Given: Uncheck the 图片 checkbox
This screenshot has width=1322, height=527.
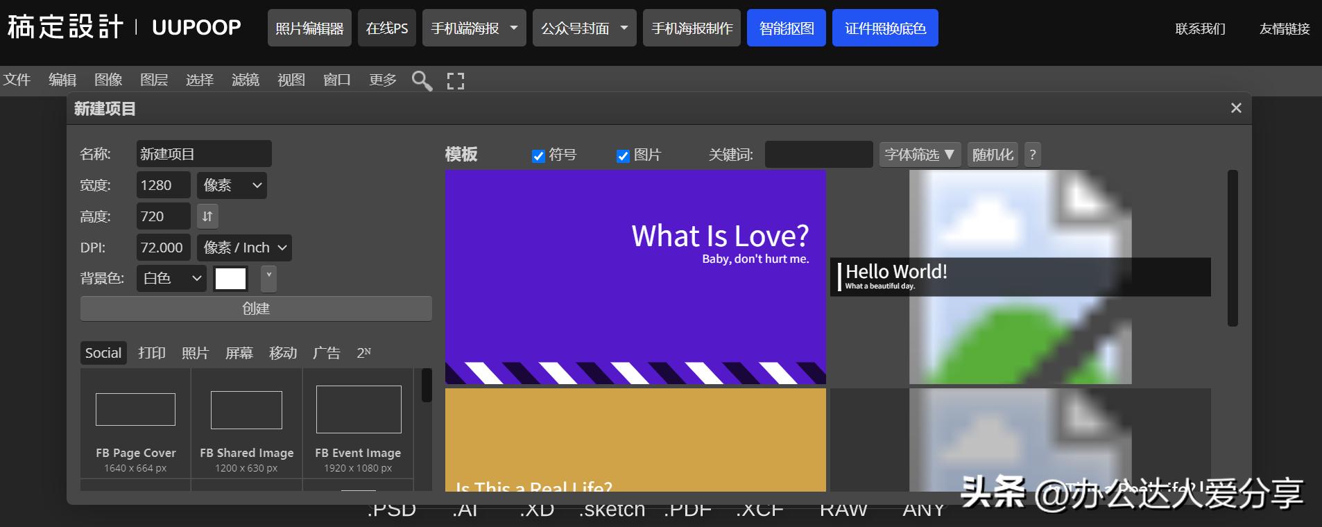Looking at the screenshot, I should (x=623, y=156).
